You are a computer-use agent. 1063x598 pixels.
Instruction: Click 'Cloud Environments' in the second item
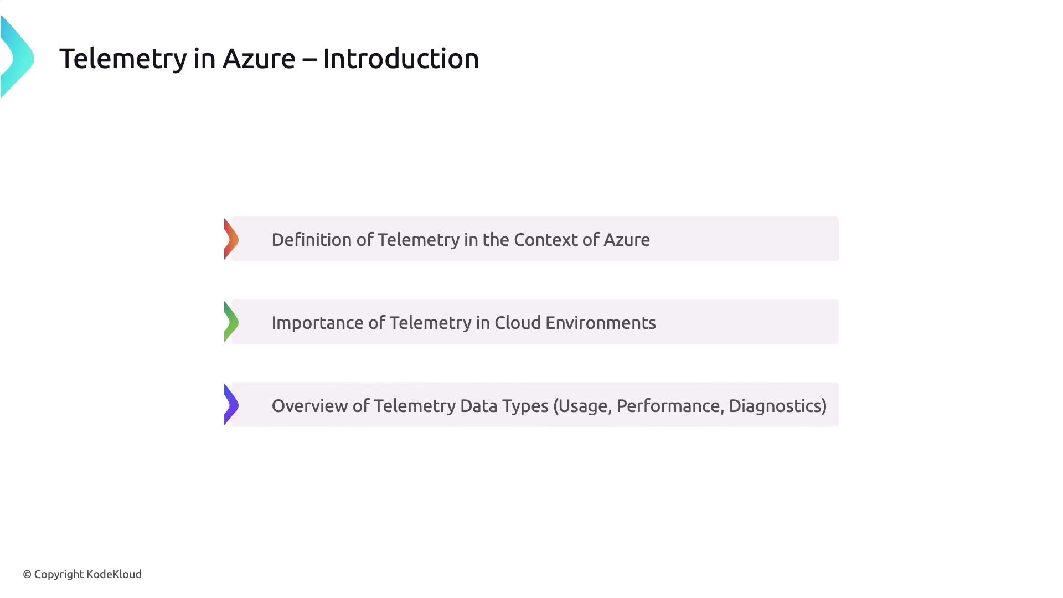[x=575, y=323]
